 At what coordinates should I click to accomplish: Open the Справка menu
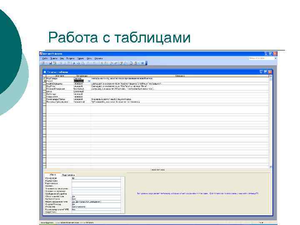98,58
